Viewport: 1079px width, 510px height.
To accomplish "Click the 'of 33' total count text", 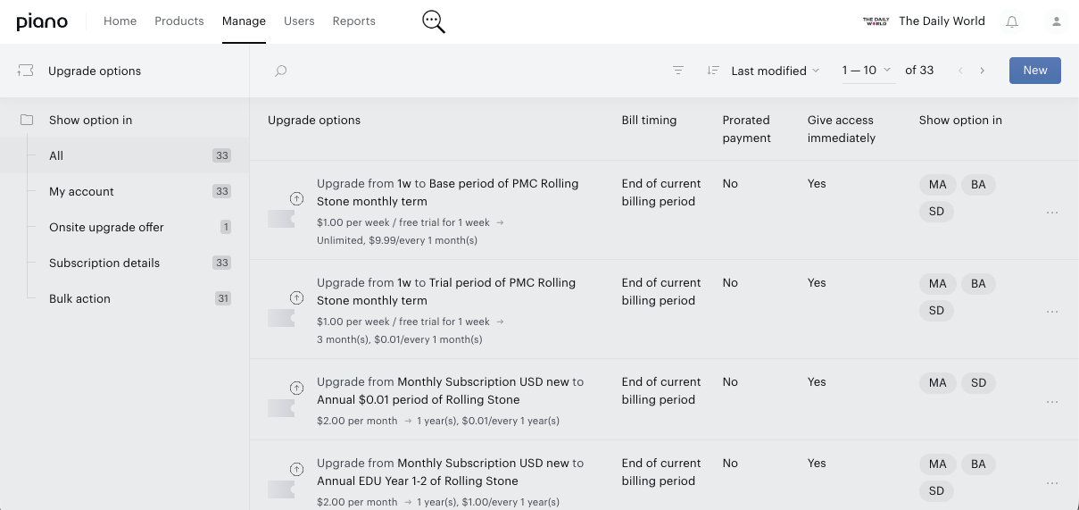I will [919, 71].
